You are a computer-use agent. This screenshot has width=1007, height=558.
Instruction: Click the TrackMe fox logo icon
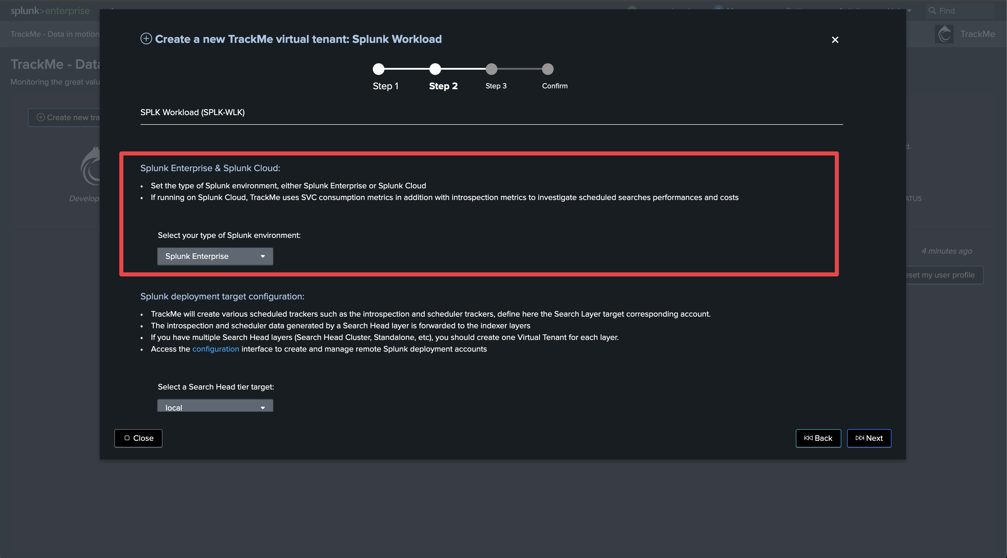point(944,34)
